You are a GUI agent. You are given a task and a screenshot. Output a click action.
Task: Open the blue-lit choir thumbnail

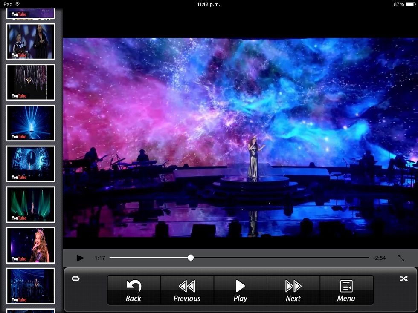point(31,286)
